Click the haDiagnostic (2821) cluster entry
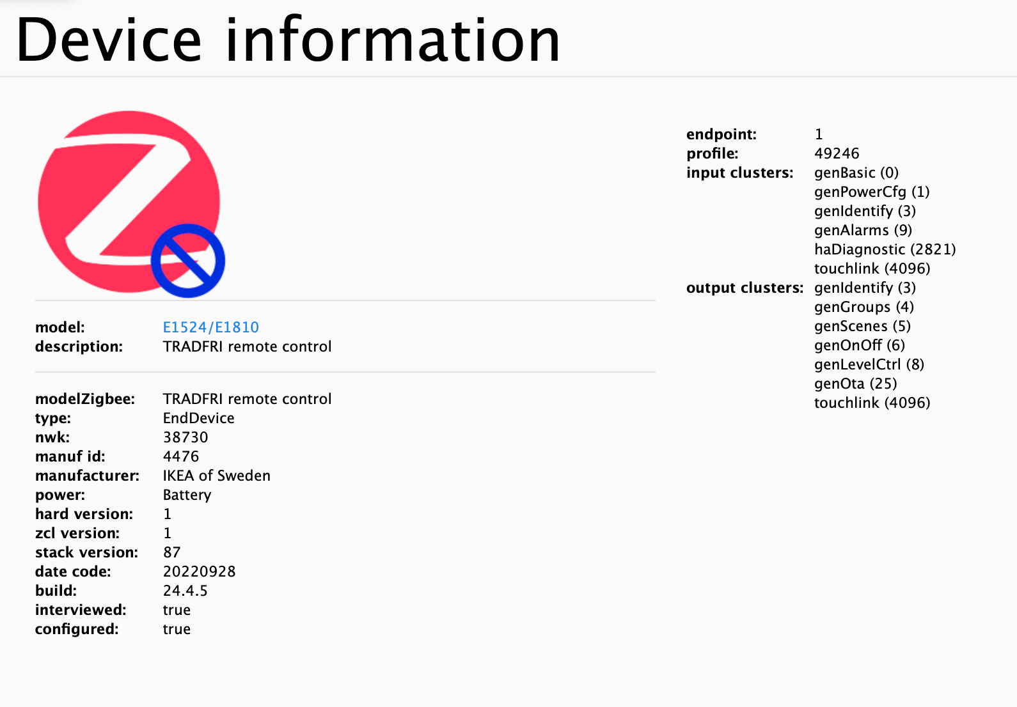1017x707 pixels. pos(885,249)
